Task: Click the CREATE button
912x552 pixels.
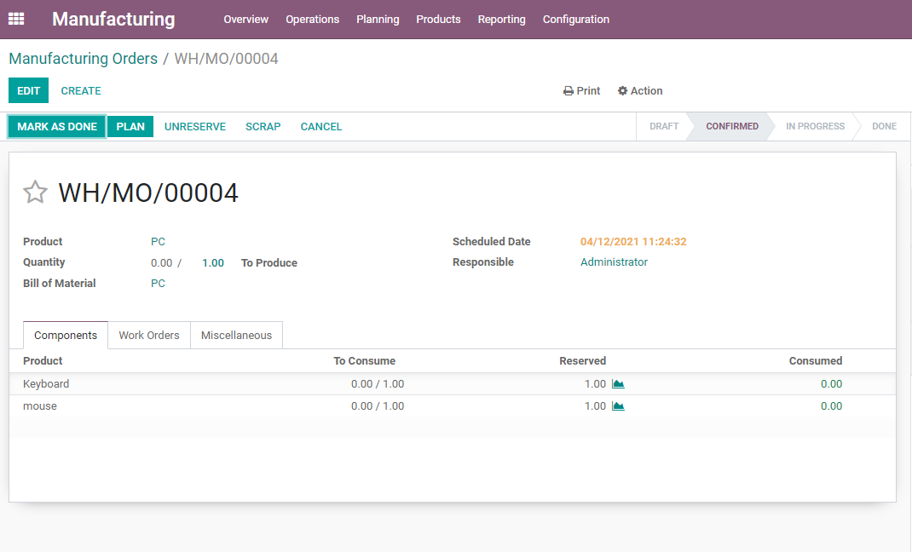Action: click(81, 90)
